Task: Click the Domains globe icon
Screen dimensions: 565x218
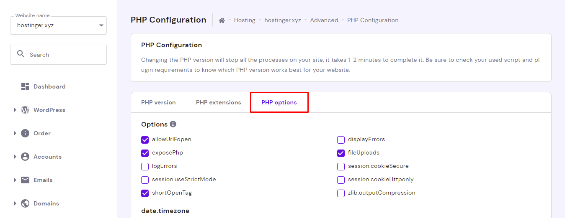Action: point(25,203)
